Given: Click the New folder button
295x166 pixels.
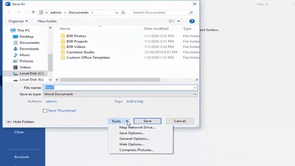Looking at the screenshot, I should (x=47, y=21).
